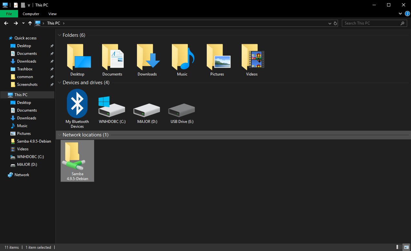Switch to details view in status bar
411x251 pixels.
[399, 247]
